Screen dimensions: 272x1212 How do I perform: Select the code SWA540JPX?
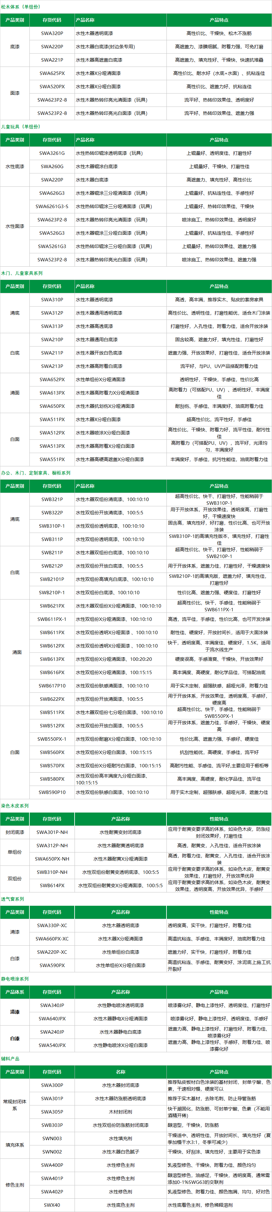click(x=52, y=1045)
